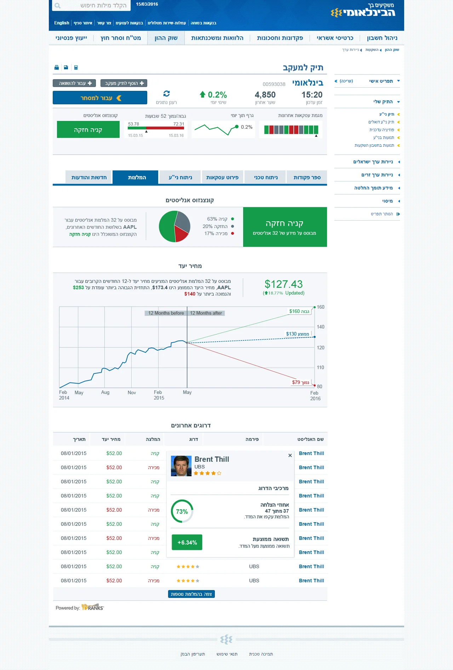Open the bank tariff footer link
The image size is (453, 670).
193,654
